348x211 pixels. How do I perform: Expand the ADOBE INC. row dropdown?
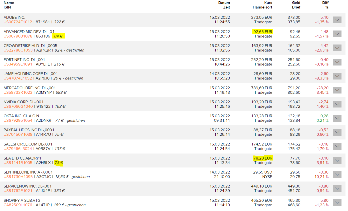[x=337, y=20]
